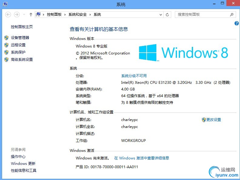Open 远程设置 link
Image resolution: width=240 pixels, height=180 pixels.
pos(18,45)
